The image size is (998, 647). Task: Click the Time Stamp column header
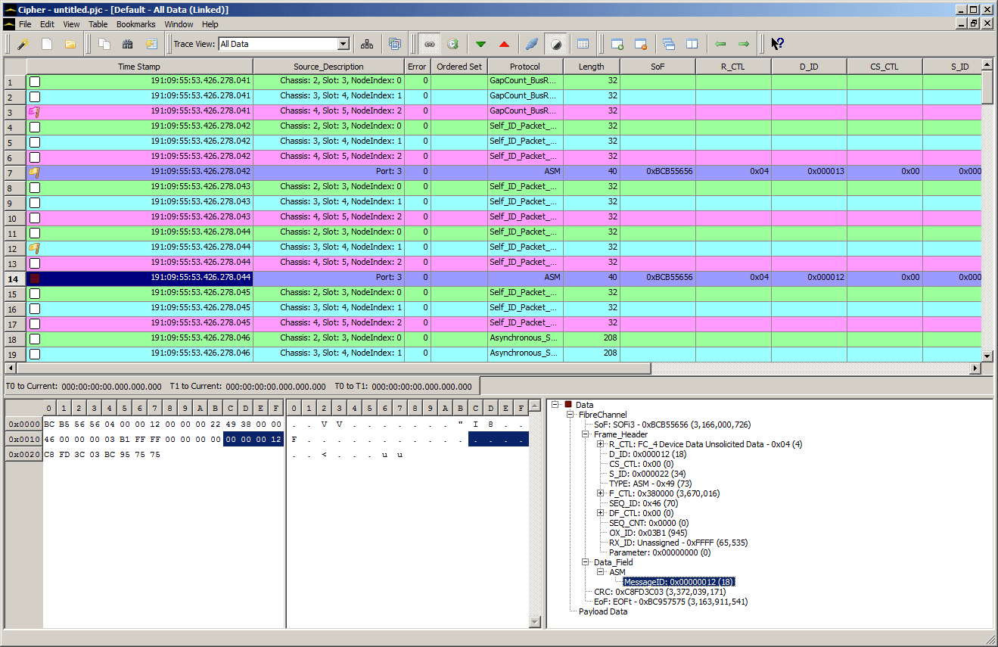click(x=139, y=67)
